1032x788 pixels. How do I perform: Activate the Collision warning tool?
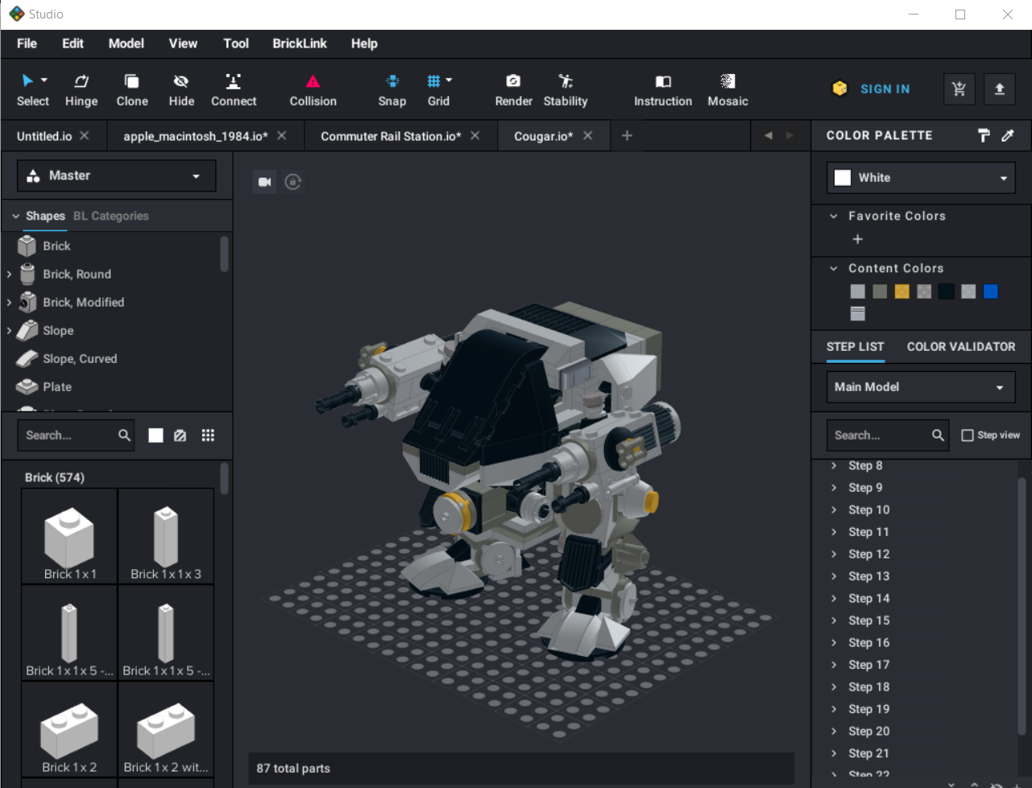click(313, 89)
